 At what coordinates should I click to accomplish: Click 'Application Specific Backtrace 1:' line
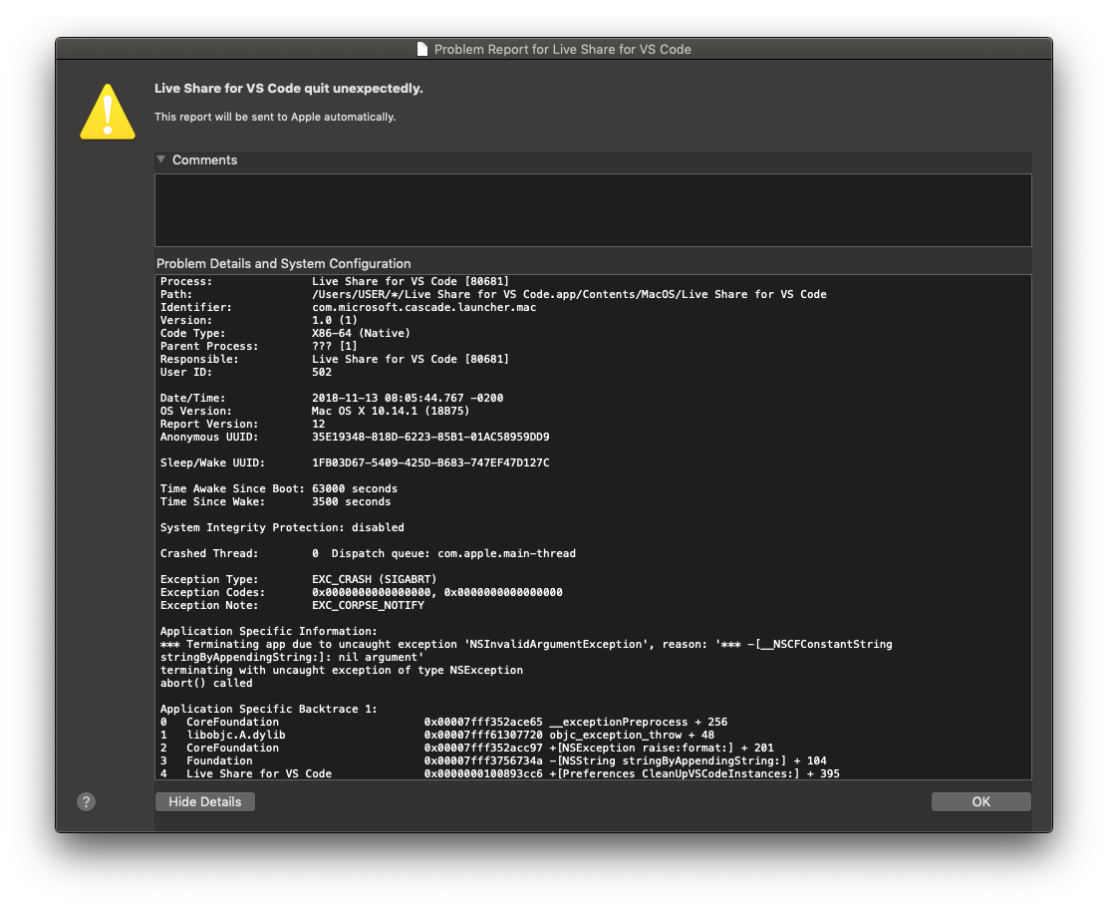pos(268,709)
